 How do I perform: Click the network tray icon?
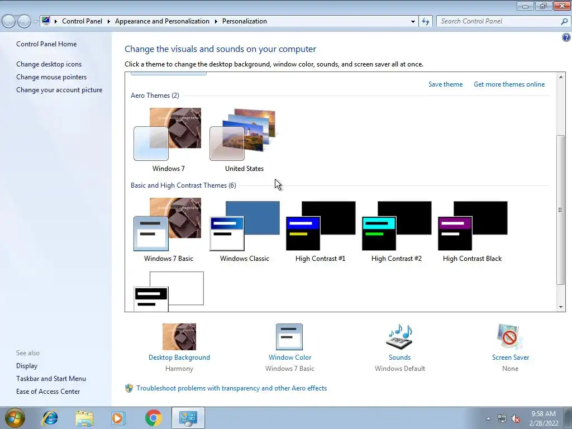[x=502, y=419]
